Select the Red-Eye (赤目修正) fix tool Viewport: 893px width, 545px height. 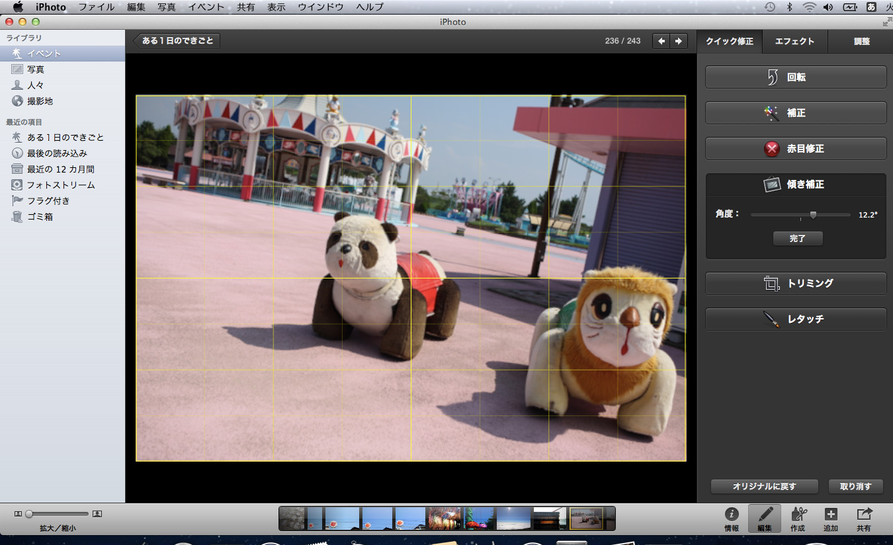point(772,149)
